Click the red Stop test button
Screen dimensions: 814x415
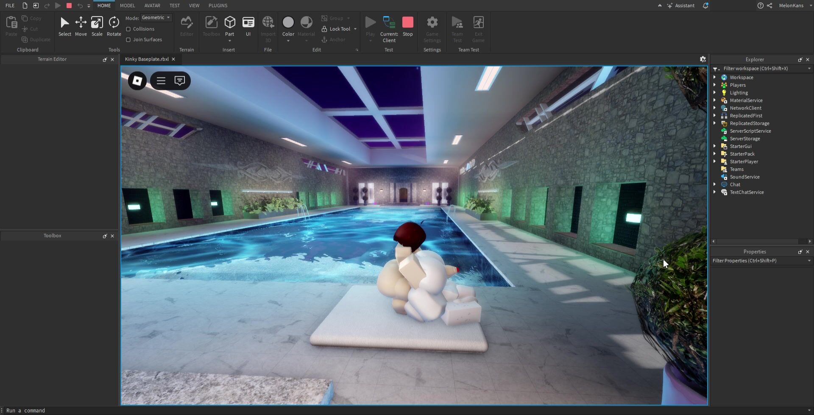tap(407, 26)
